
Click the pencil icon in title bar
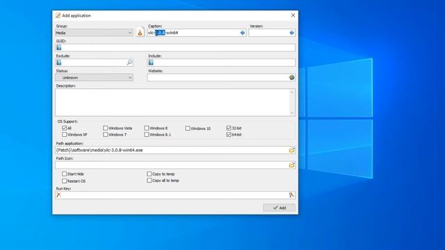(x=58, y=15)
